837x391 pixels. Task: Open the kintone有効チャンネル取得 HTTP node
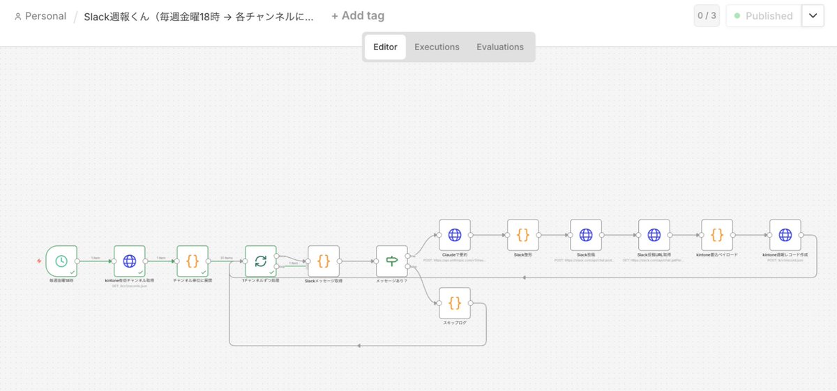(130, 261)
